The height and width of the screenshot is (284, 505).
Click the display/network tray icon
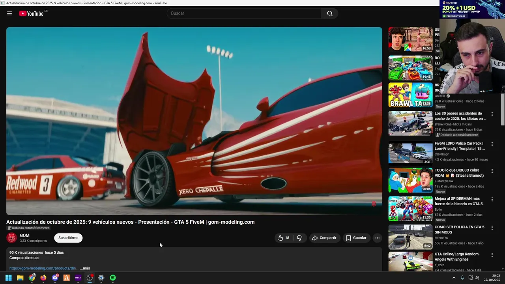470,278
